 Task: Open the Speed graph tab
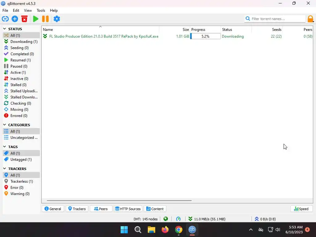click(x=301, y=209)
